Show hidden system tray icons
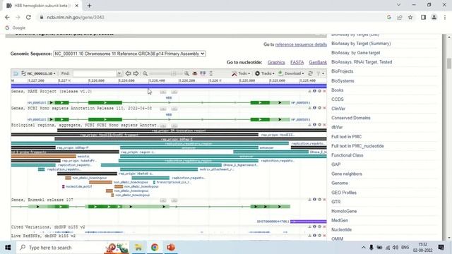Viewport: 452px width, 254px height. [x=363, y=248]
